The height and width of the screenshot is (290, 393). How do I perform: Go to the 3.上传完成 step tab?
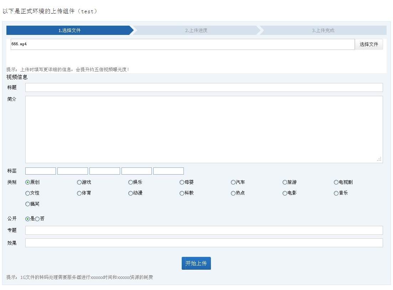tap(323, 31)
